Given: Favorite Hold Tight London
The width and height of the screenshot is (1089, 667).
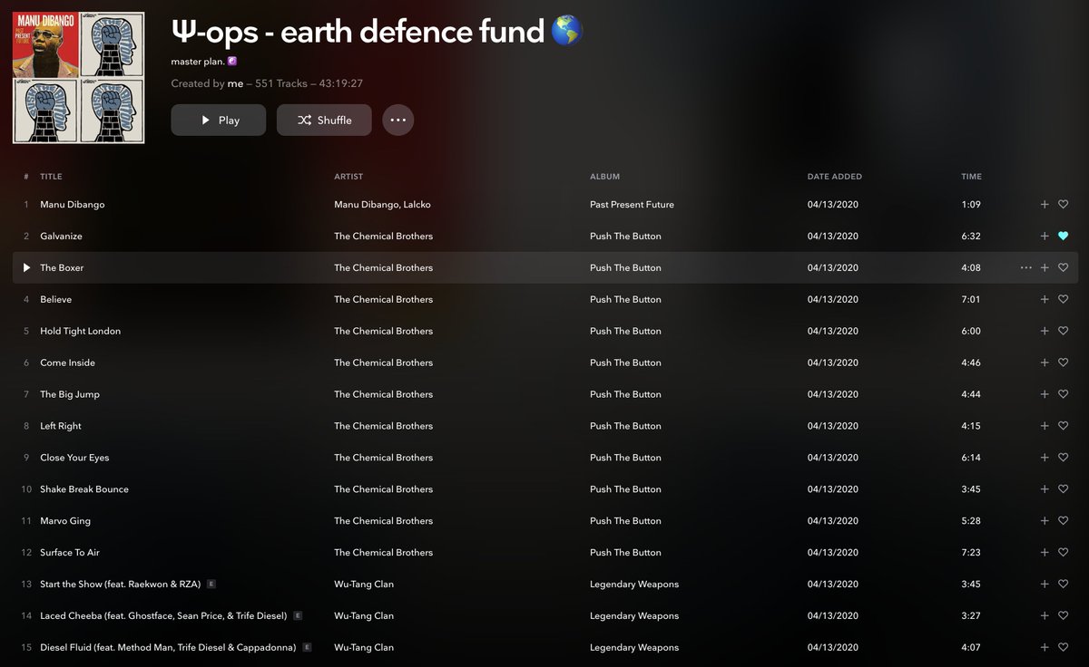Looking at the screenshot, I should [1063, 332].
